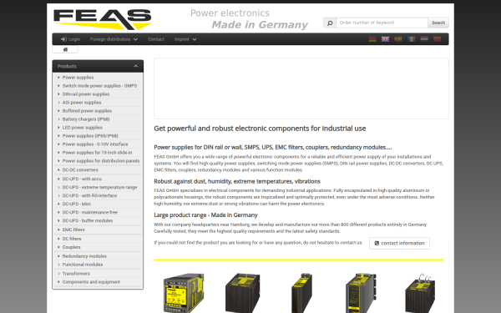Expand the Imprint dropdown menu
Image resolution: width=501 pixels, height=313 pixels.
click(185, 39)
